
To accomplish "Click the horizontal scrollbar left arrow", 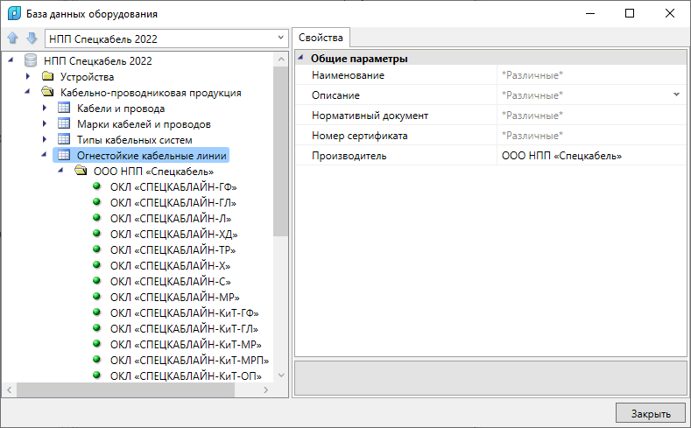I will pos(10,389).
